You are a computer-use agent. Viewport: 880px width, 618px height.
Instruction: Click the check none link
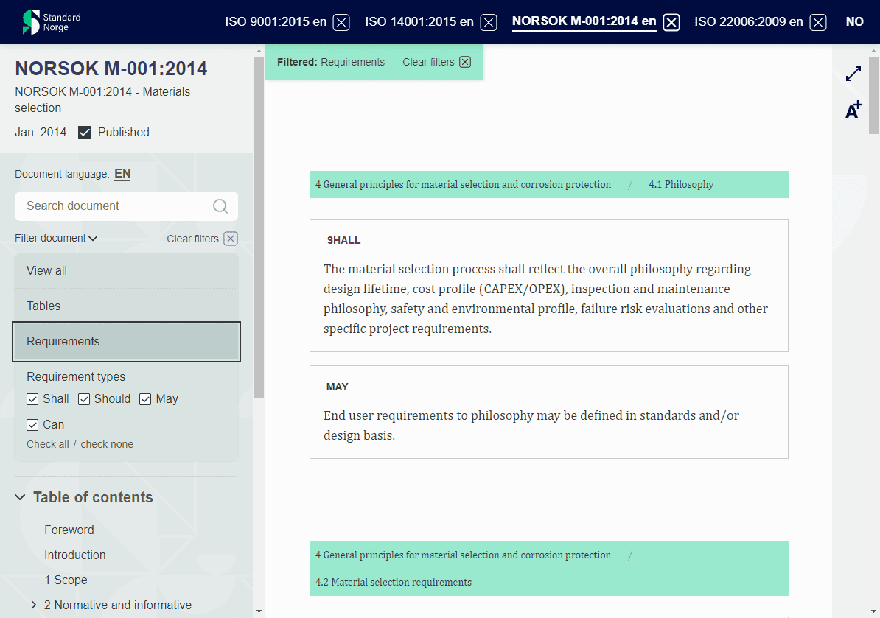107,444
